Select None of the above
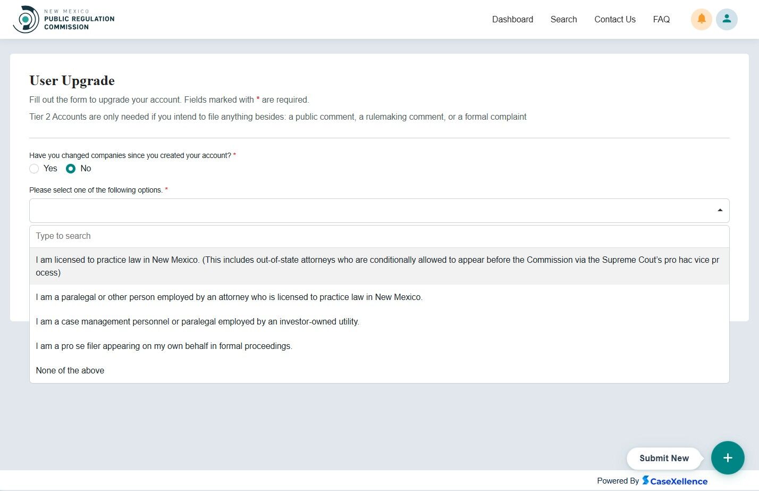The image size is (759, 491). 70,370
